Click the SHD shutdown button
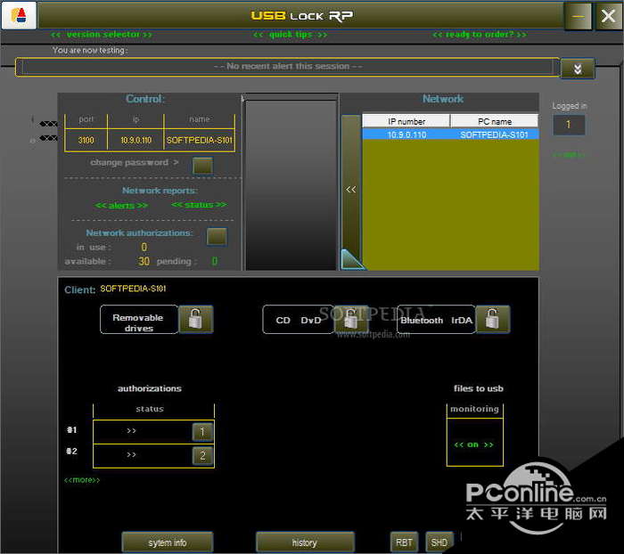624x554 pixels. 439,542
